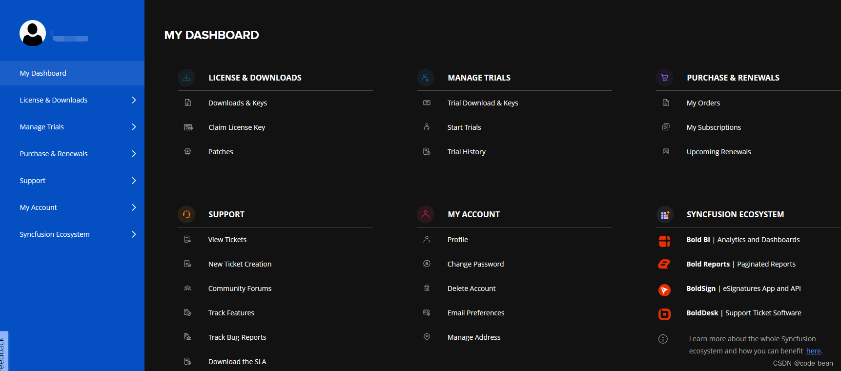Viewport: 841px width, 371px height.
Task: Click the License & Downloads section download icon
Action: pyautogui.click(x=186, y=78)
